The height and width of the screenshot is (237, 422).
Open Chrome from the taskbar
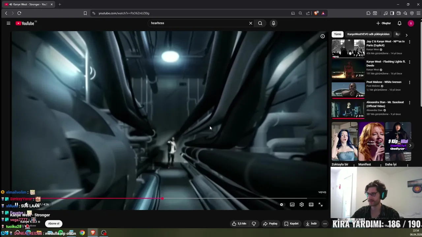[x=82, y=233]
